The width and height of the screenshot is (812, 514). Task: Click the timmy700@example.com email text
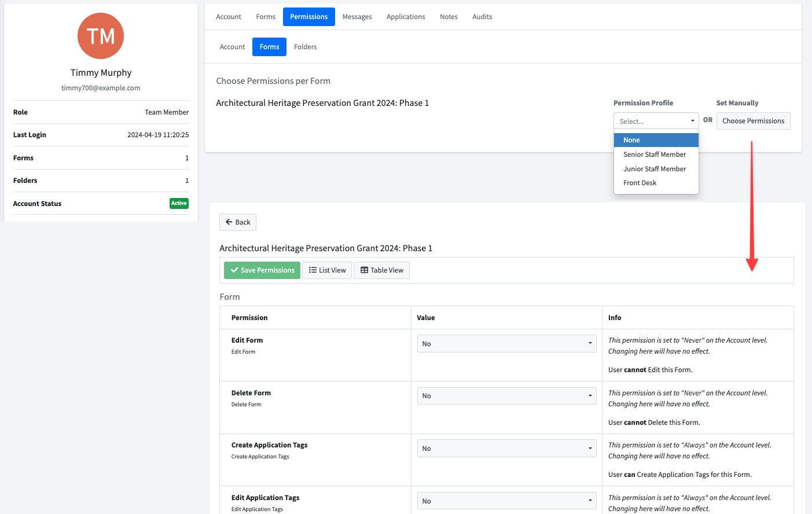101,88
